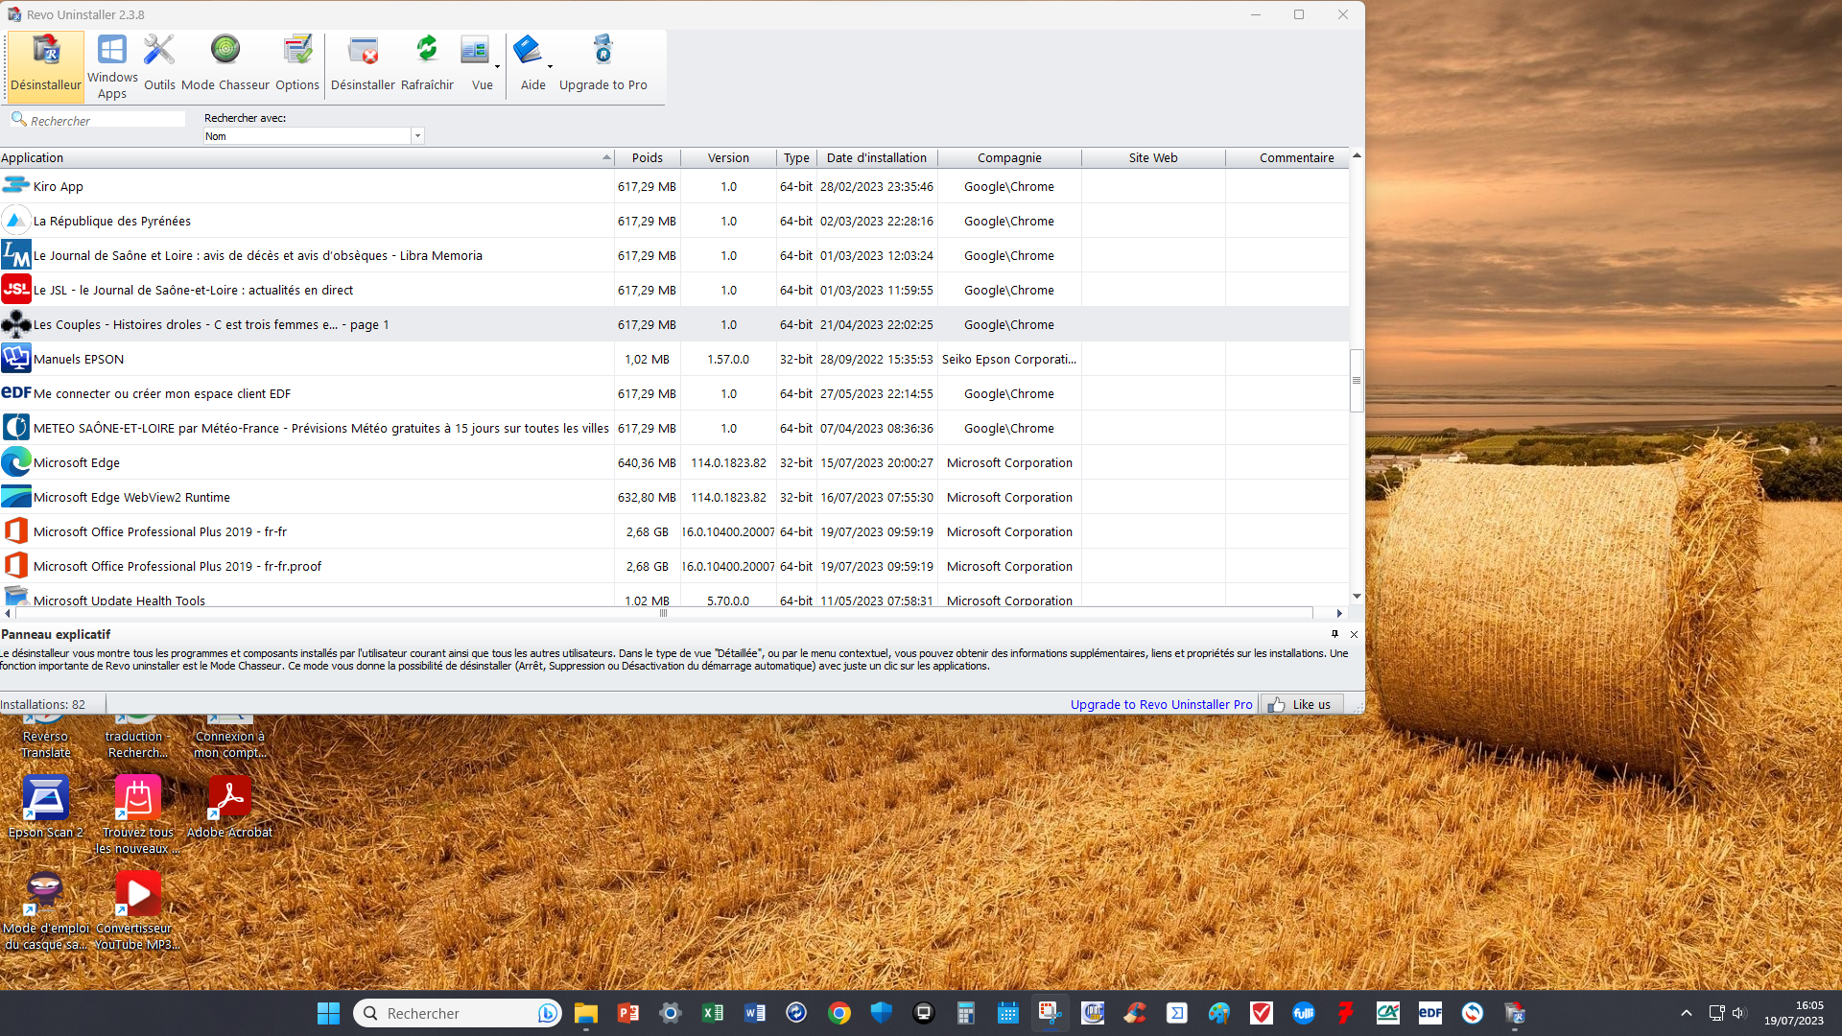Open the Windows Apps section
Image resolution: width=1842 pixels, height=1036 pixels.
112,65
